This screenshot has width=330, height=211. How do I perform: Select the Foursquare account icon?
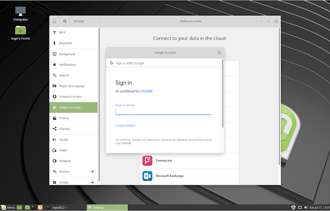[x=147, y=160]
